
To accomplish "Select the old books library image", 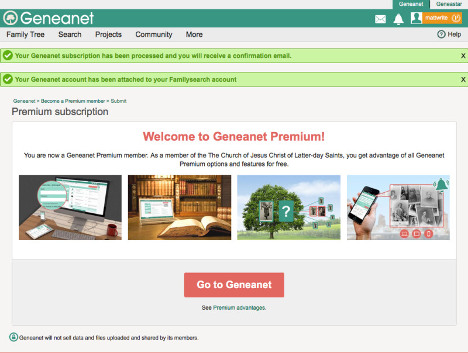I will tap(180, 207).
